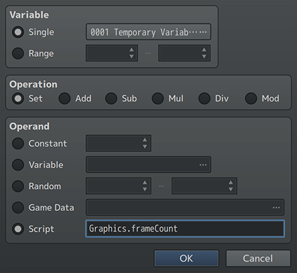This screenshot has width=297, height=273.
Task: Confirm the dialog with OK
Action: pos(186,258)
